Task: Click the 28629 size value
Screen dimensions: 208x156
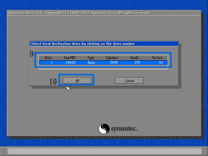Action: pyautogui.click(x=71, y=62)
